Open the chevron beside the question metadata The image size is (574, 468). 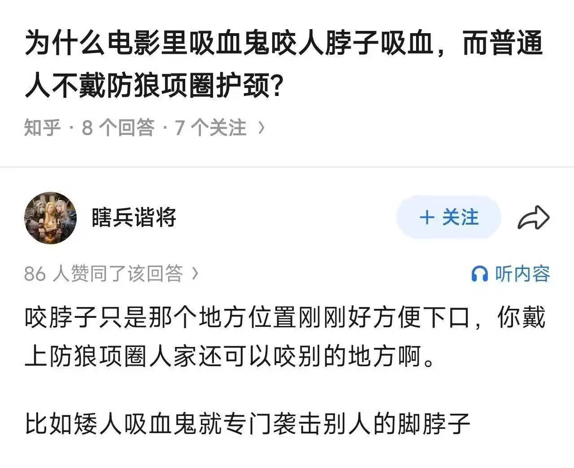pos(262,127)
